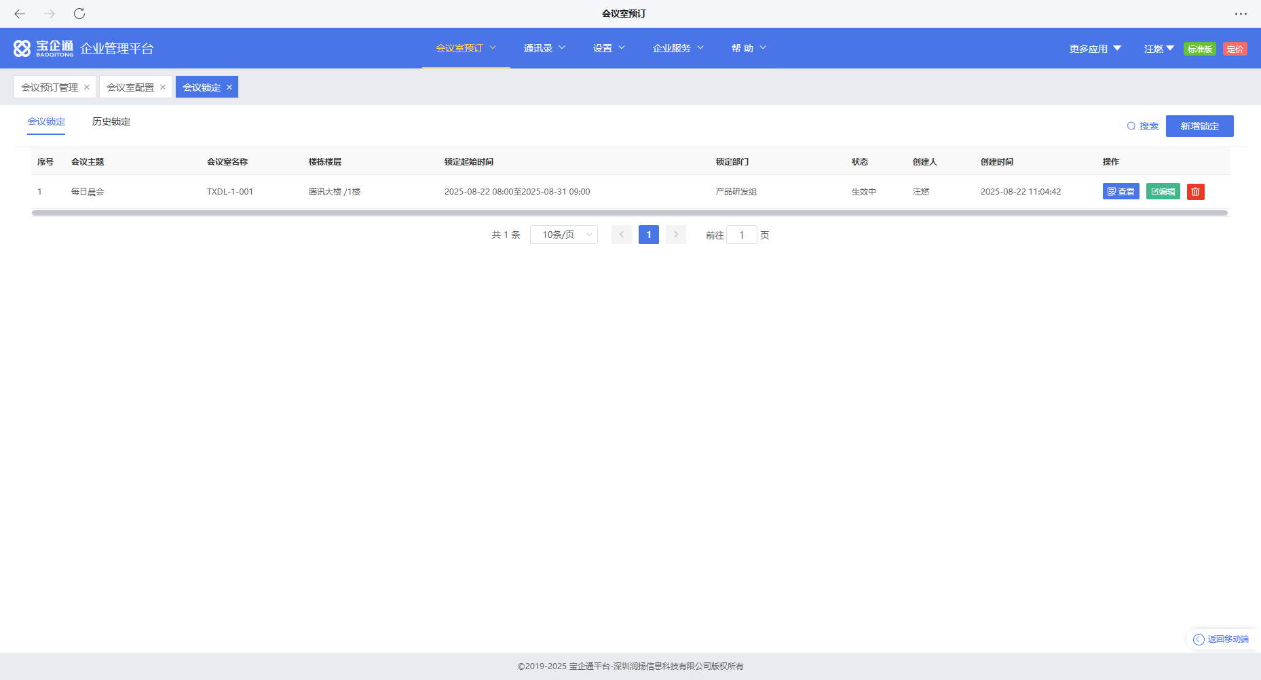
Task: Click the browser back arrow
Action: pos(20,14)
